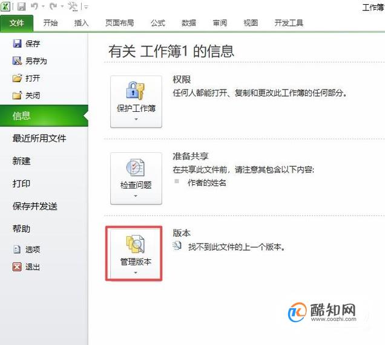Click the Close (关闭) folder icon

pos(17,95)
